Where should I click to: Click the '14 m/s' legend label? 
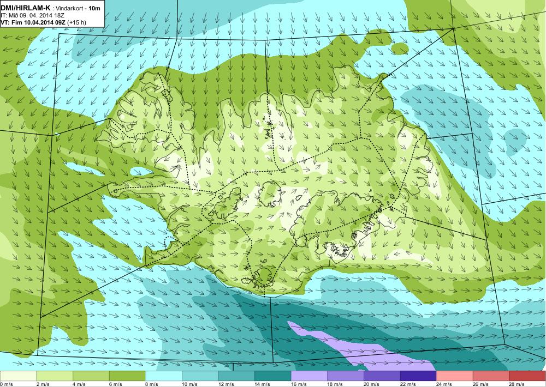[x=263, y=384]
